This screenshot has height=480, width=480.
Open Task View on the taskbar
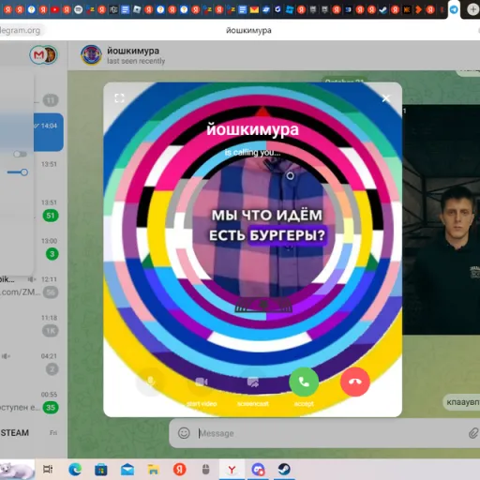click(48, 469)
